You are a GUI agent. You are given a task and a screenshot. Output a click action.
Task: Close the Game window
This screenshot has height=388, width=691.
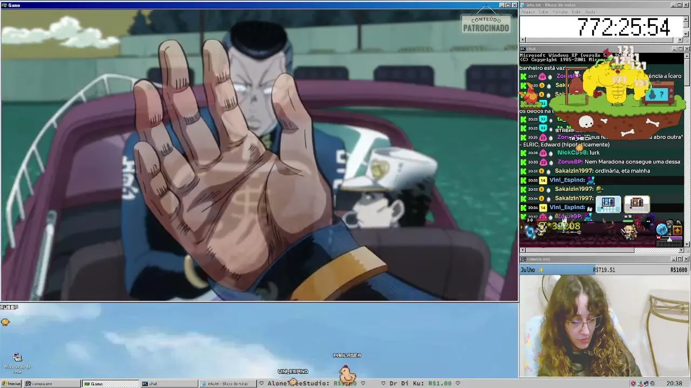514,5
